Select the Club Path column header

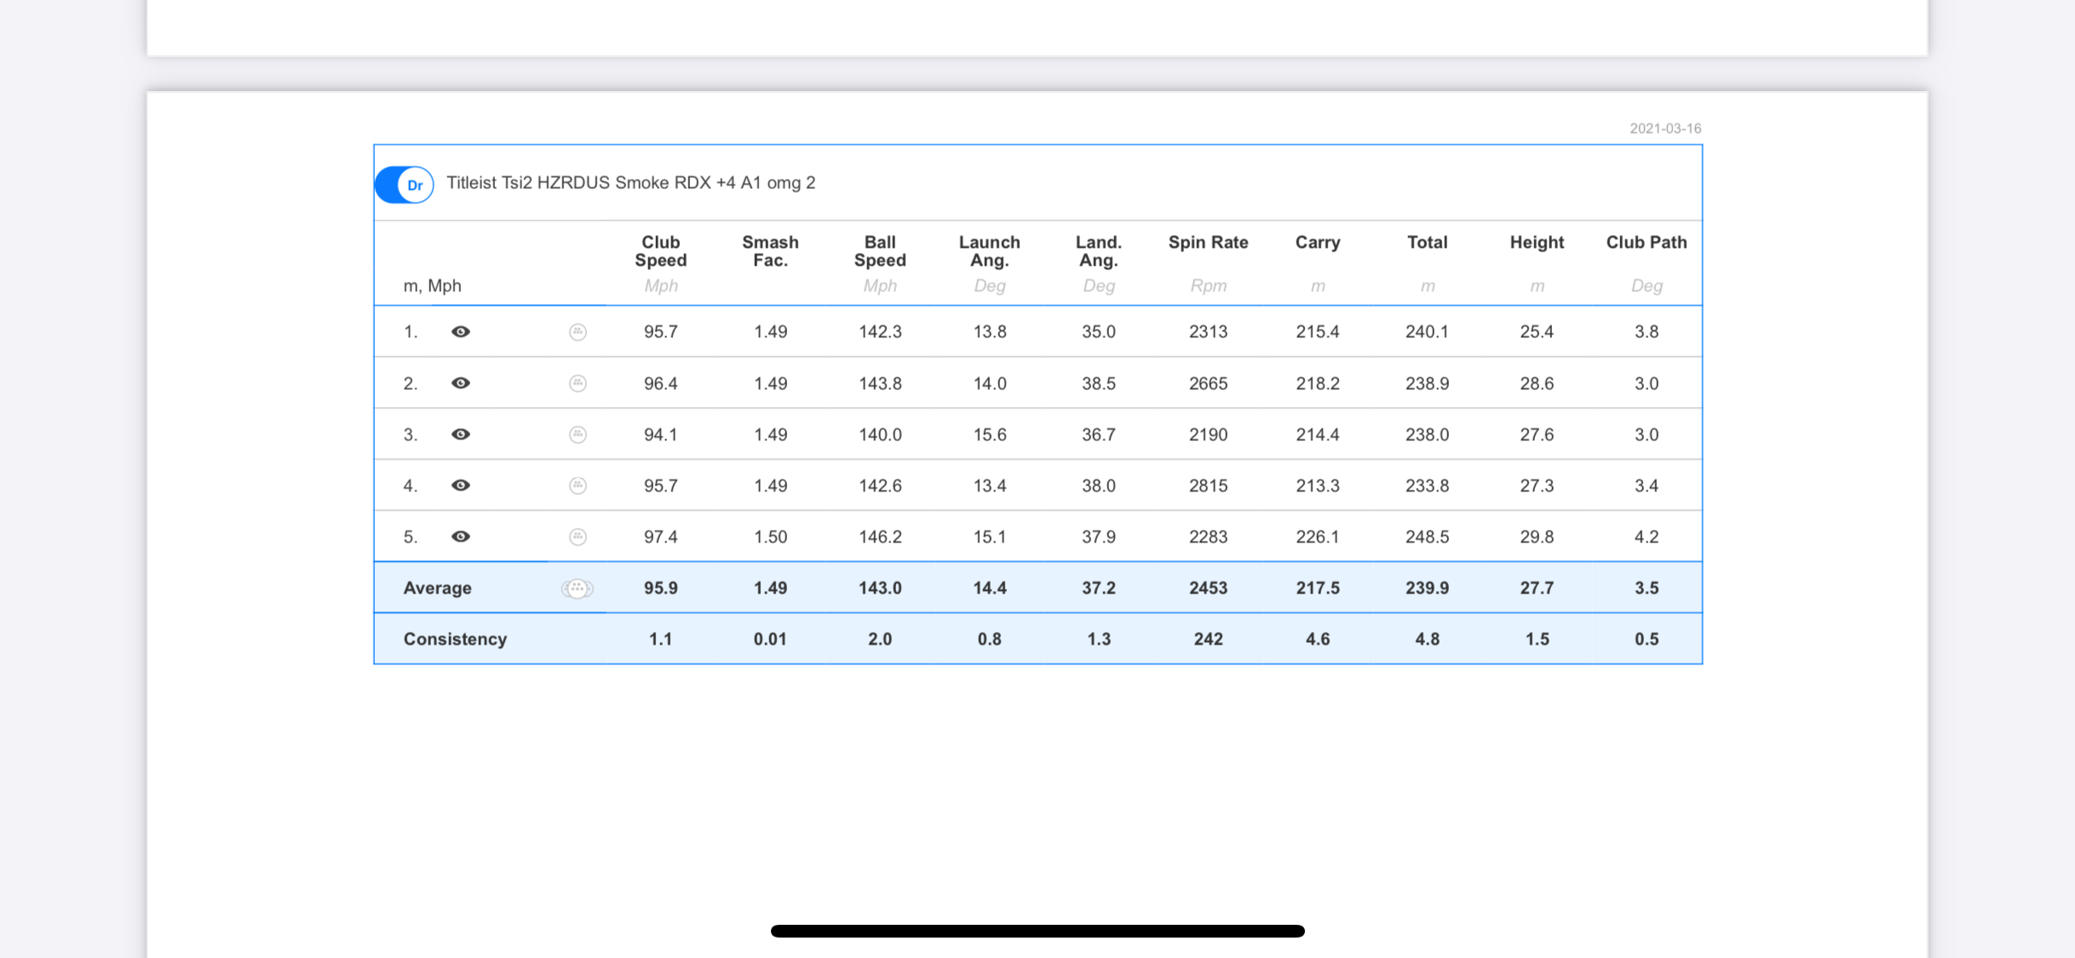1646,242
